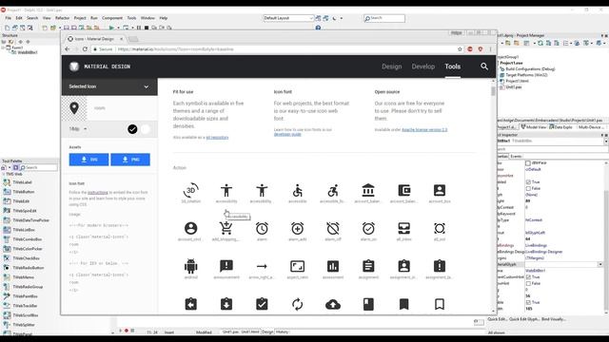Select the android robot icon
The width and height of the screenshot is (609, 342).
[190, 266]
